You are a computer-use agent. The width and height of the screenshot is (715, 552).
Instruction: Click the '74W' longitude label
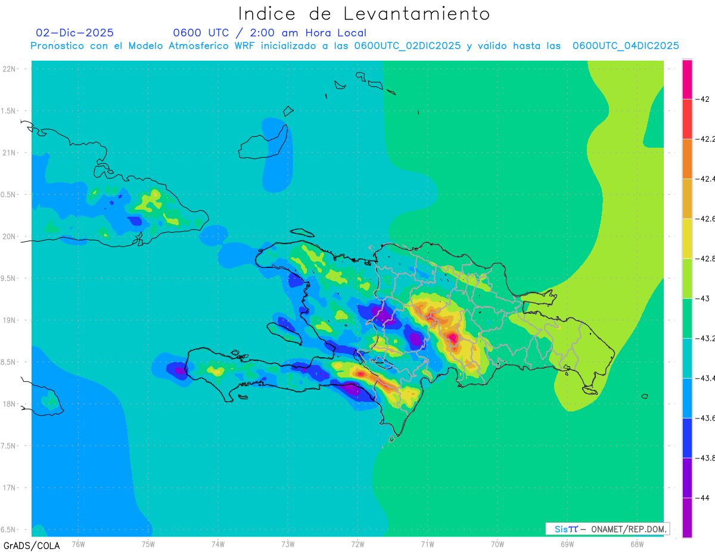tap(218, 544)
